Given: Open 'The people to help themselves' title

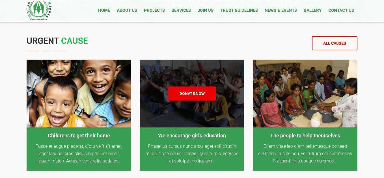Looking at the screenshot, I should [305, 136].
